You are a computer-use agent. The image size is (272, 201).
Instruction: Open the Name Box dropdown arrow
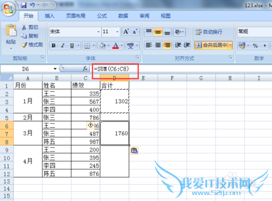(55, 69)
